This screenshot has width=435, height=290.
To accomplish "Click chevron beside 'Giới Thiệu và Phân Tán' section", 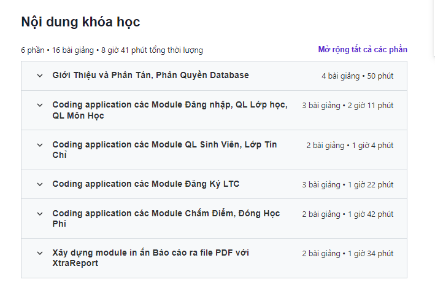I will 40,76.
